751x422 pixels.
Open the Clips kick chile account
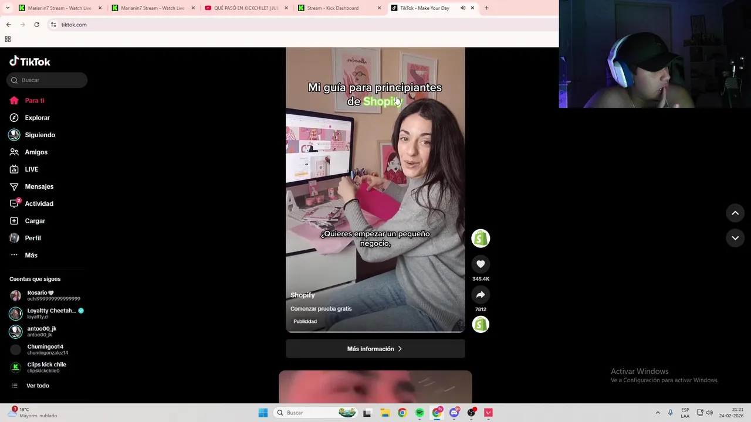click(38, 367)
